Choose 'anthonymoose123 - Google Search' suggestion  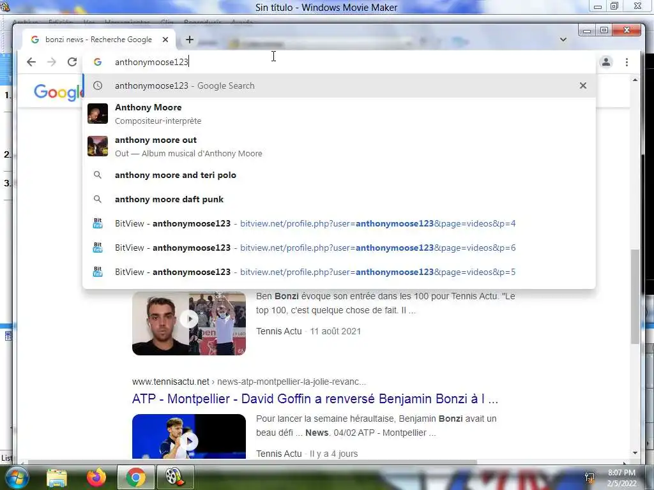pyautogui.click(x=338, y=86)
